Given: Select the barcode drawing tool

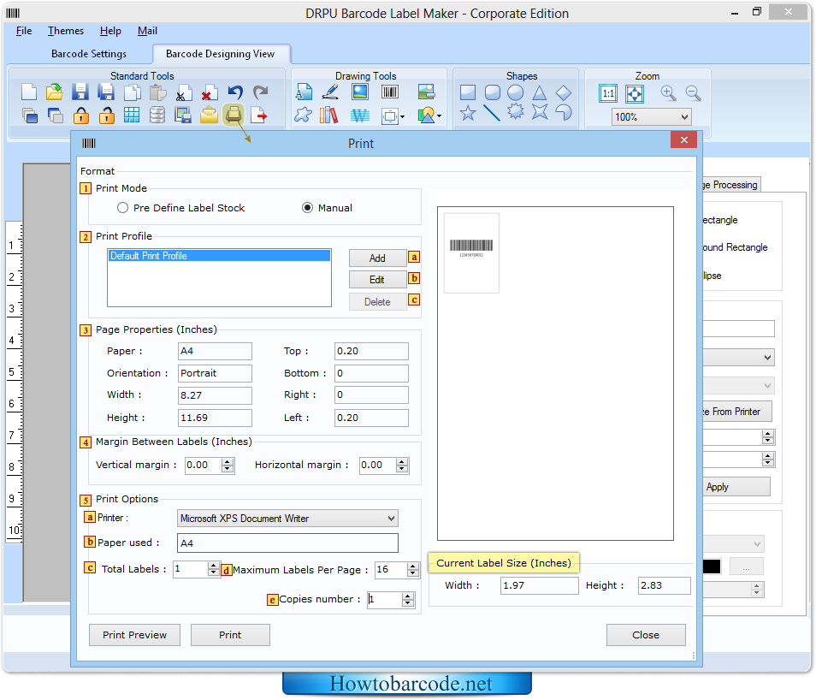Looking at the screenshot, I should [390, 92].
